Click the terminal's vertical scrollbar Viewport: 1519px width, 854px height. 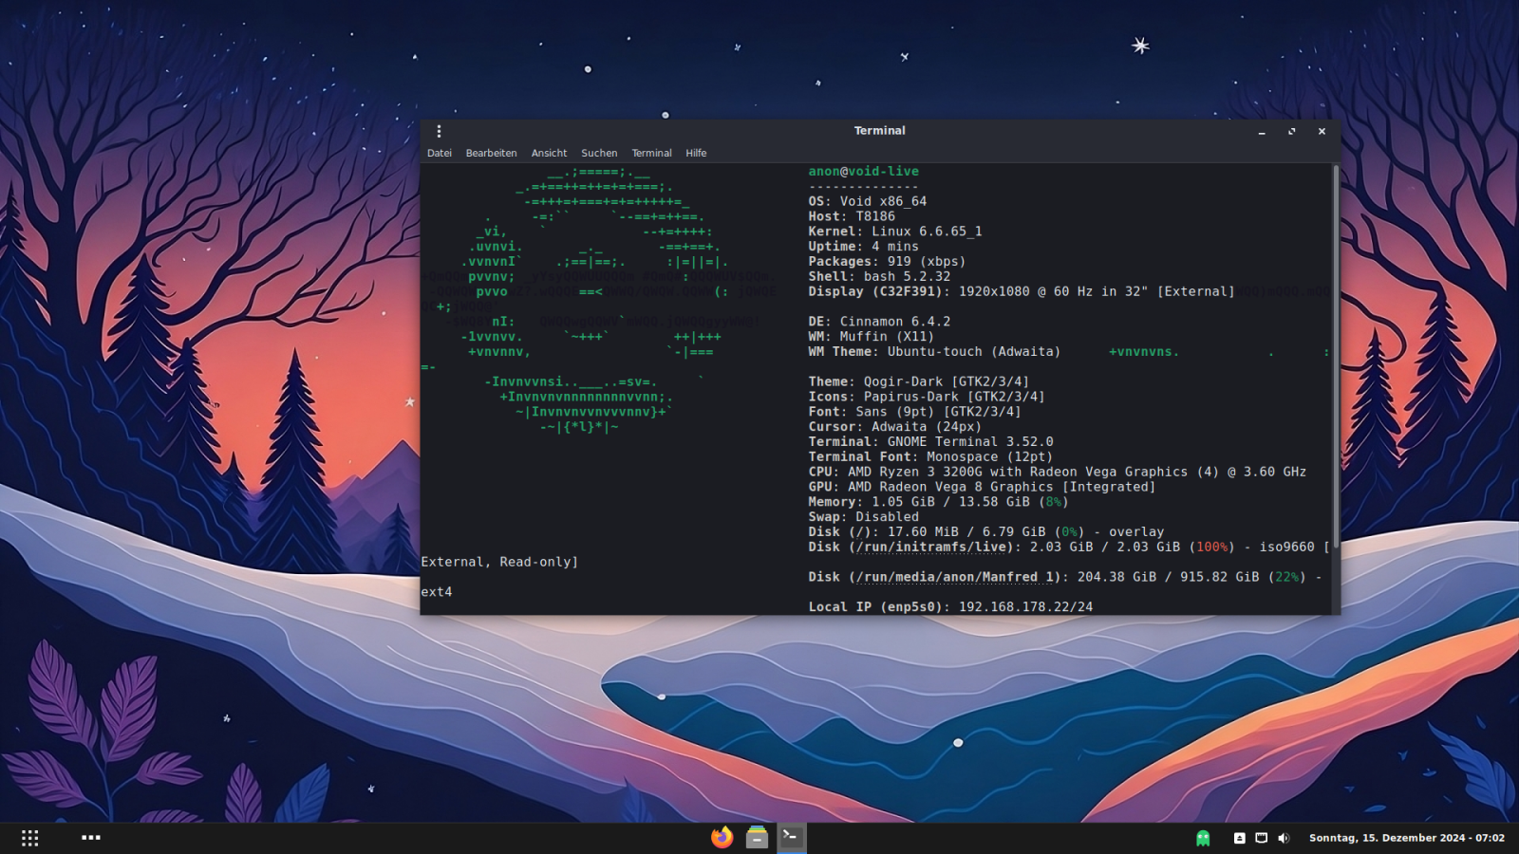point(1336,356)
